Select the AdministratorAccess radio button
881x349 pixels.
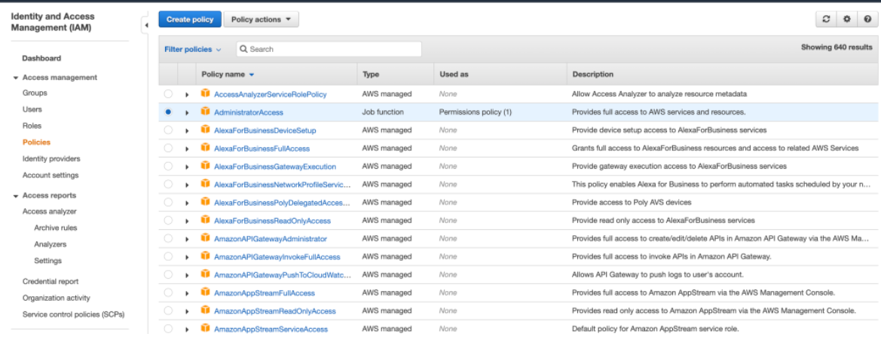point(168,112)
